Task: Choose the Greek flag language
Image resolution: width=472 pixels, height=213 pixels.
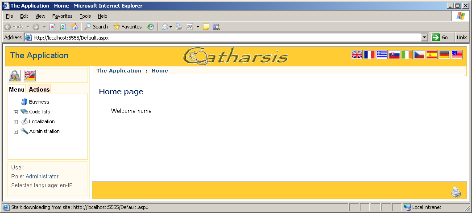Action: pyautogui.click(x=382, y=55)
